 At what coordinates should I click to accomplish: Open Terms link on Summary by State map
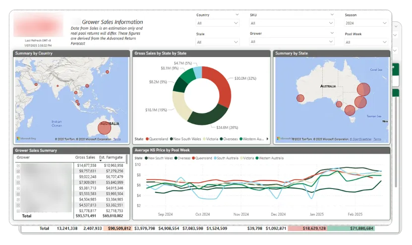click(377, 139)
